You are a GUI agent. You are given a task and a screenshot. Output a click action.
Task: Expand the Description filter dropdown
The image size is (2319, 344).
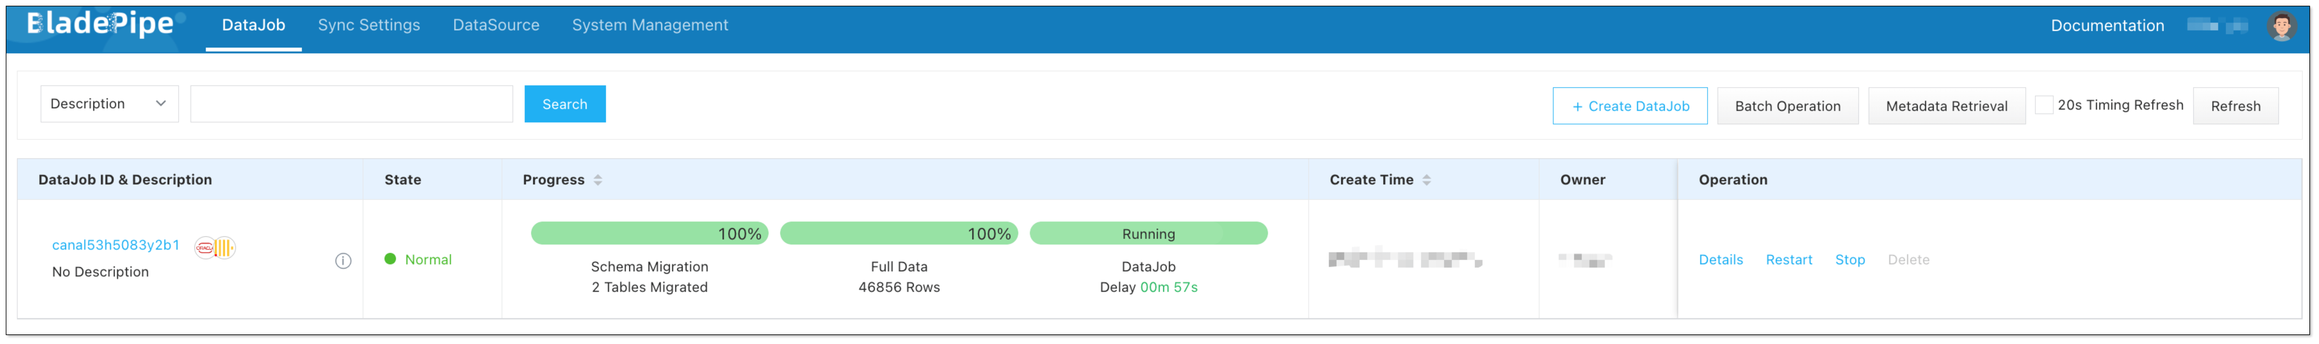coord(109,104)
